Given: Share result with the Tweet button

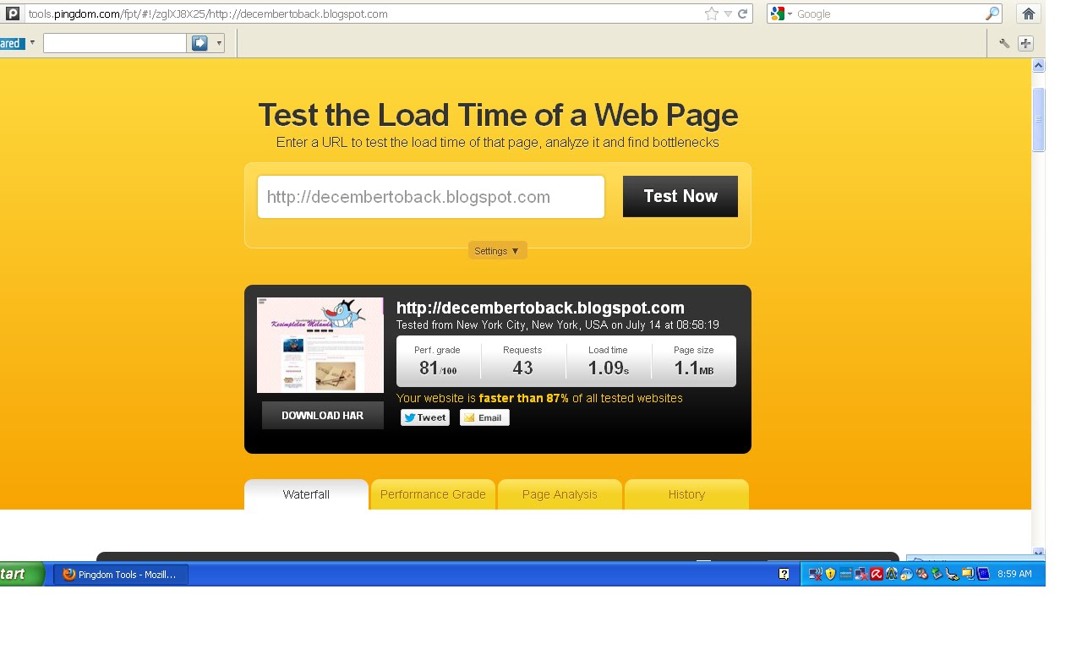Looking at the screenshot, I should (x=424, y=417).
